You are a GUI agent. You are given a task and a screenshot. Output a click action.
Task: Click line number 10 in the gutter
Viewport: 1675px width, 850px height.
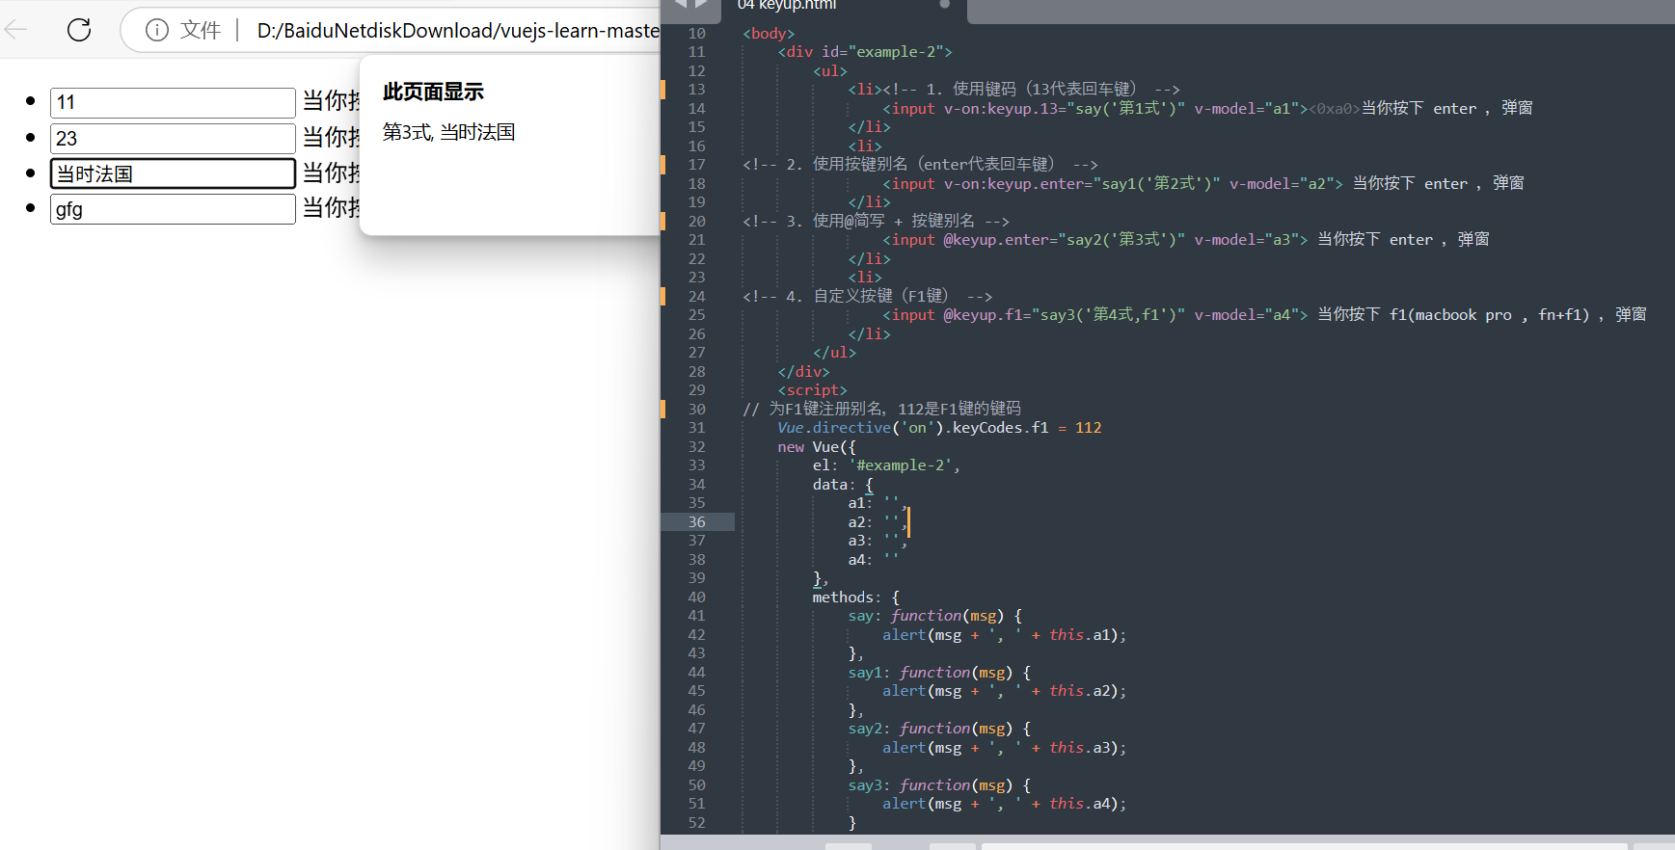(x=696, y=34)
